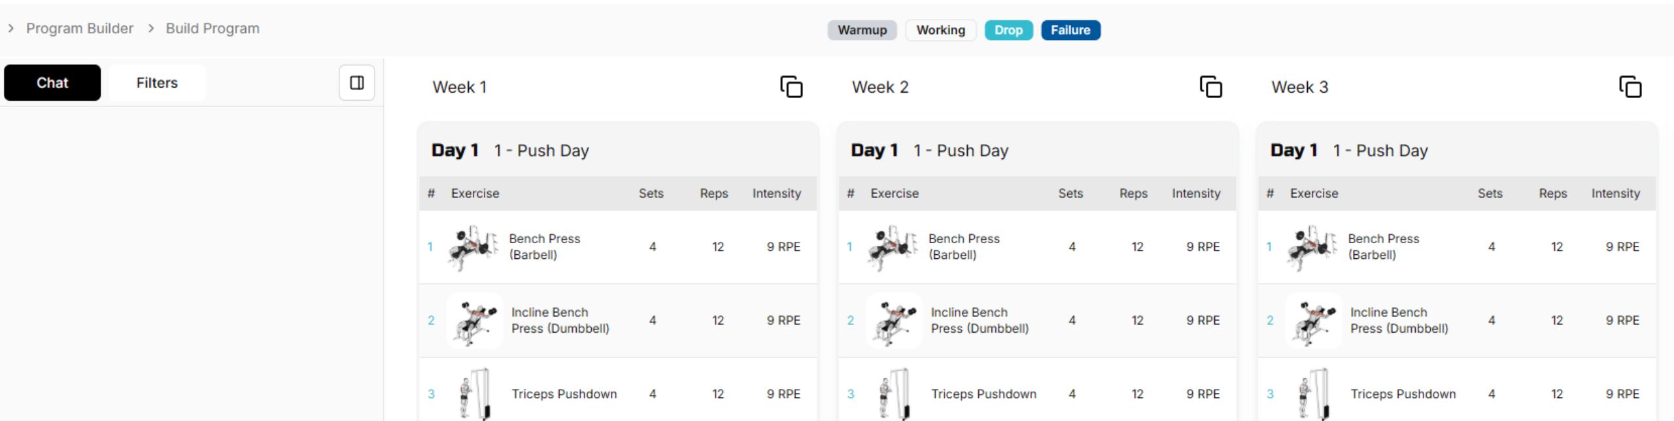Click Build Program breadcrumb link
1674x421 pixels.
pos(213,28)
